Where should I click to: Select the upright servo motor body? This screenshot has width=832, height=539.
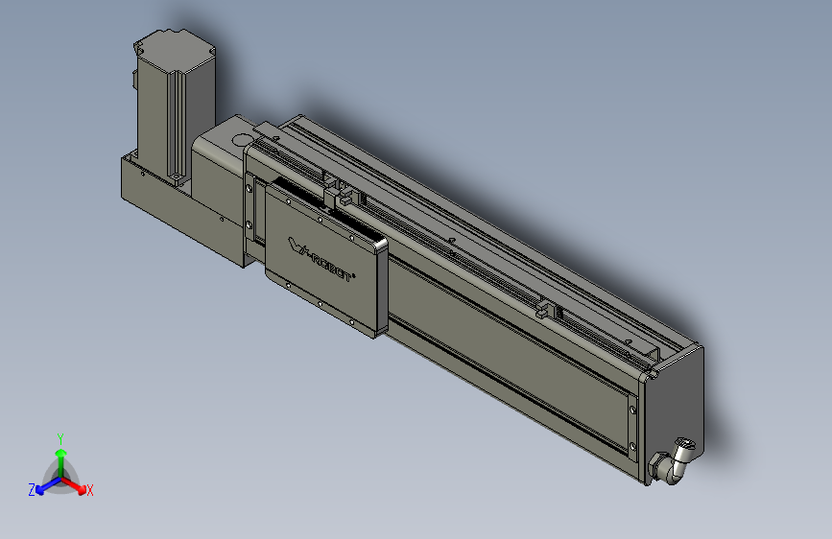[x=175, y=106]
